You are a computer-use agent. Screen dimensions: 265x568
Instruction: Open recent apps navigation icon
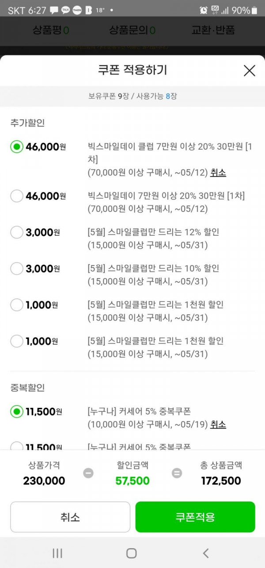[57, 553]
